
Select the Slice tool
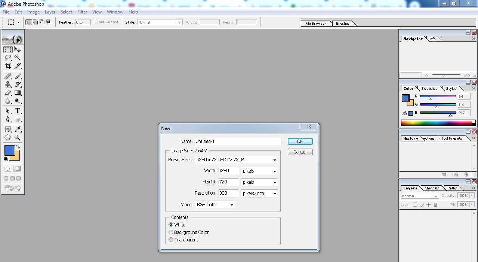pos(18,66)
